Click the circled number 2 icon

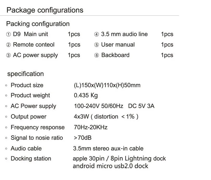click(8, 45)
